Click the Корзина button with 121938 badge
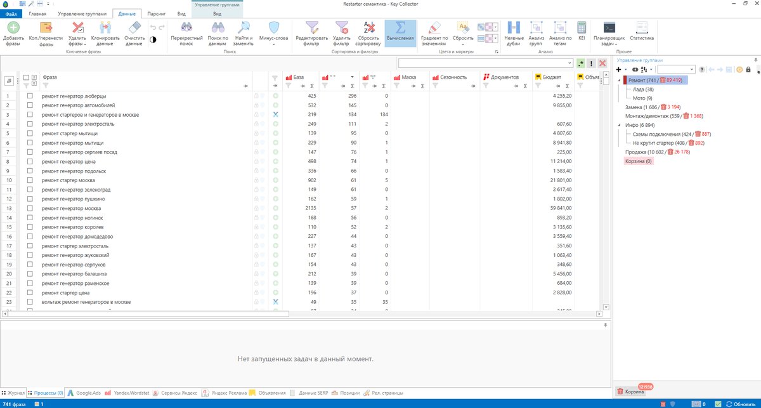Image resolution: width=761 pixels, height=408 pixels. (630, 392)
